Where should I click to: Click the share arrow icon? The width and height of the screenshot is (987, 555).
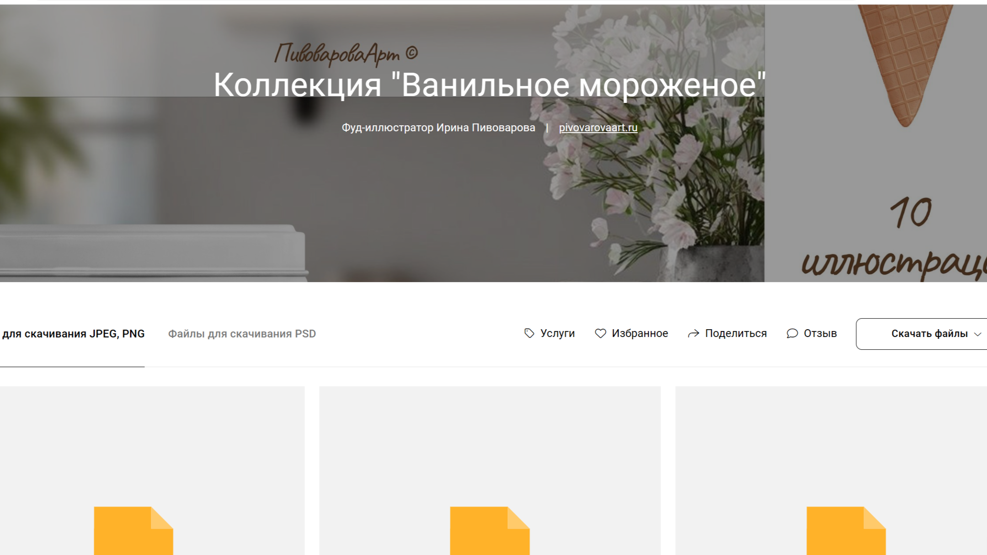coord(694,334)
